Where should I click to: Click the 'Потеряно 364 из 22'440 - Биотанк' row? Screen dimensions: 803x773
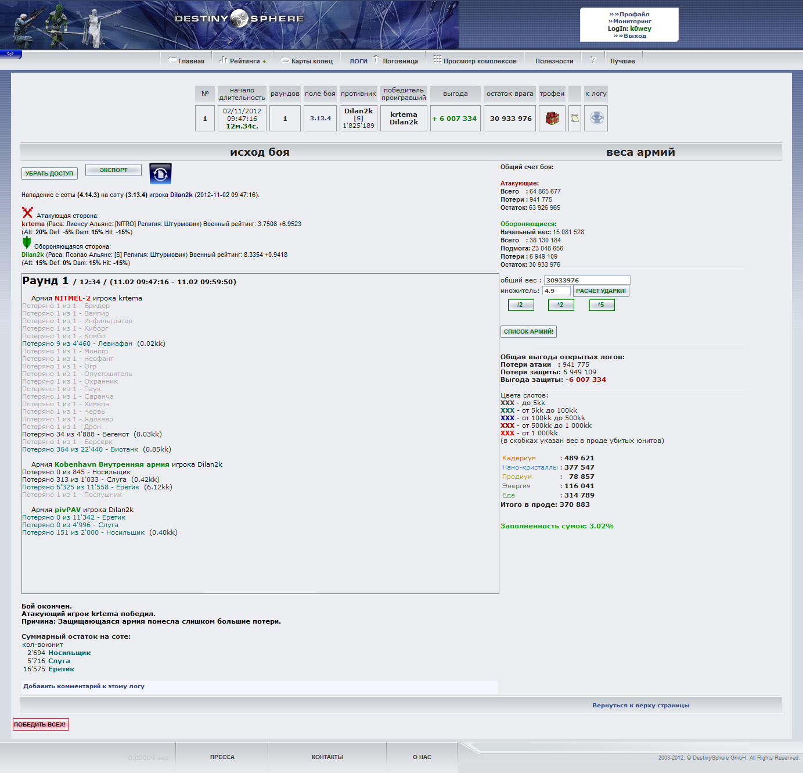click(96, 449)
